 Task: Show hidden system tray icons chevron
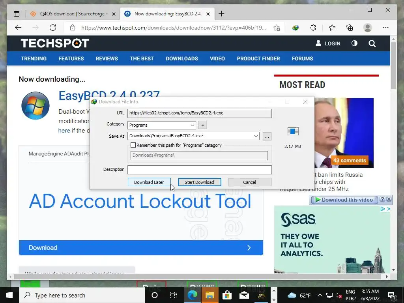coord(320,295)
